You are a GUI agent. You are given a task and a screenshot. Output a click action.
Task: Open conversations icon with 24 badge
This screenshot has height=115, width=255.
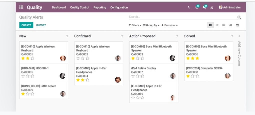point(205,7)
